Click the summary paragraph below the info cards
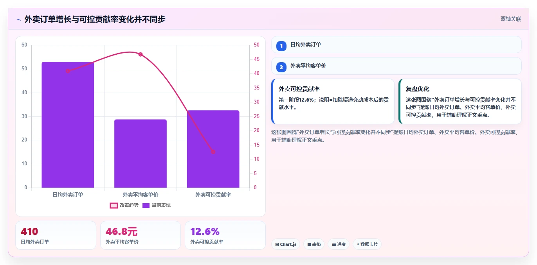 pos(395,136)
